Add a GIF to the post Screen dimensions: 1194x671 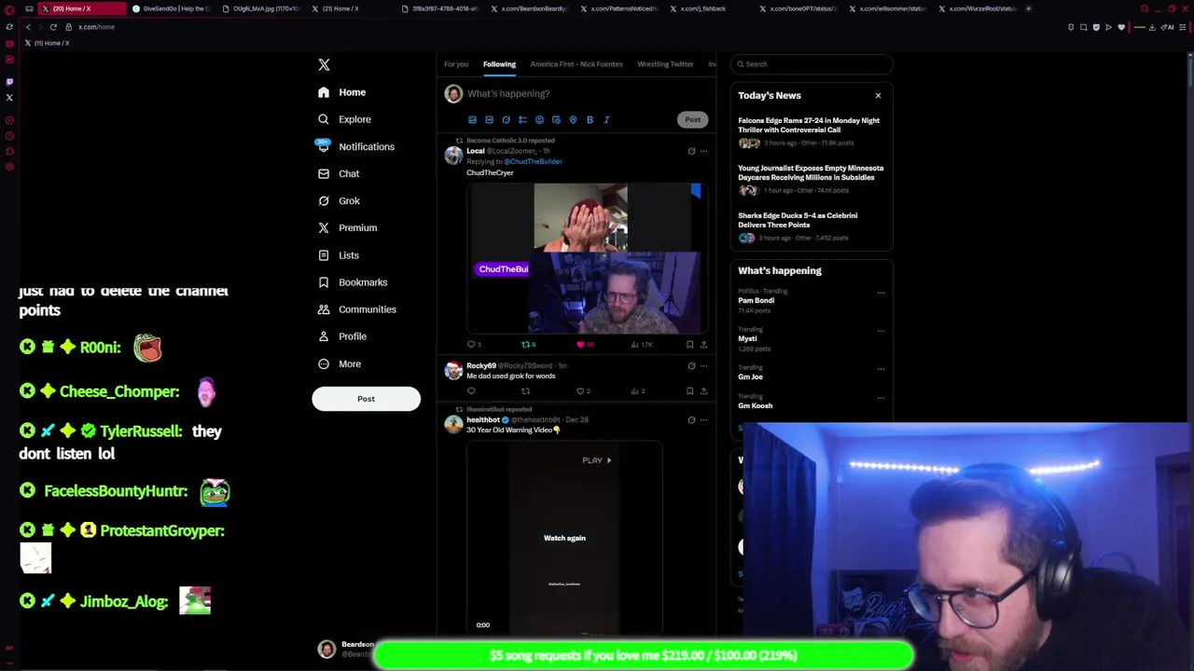(489, 119)
